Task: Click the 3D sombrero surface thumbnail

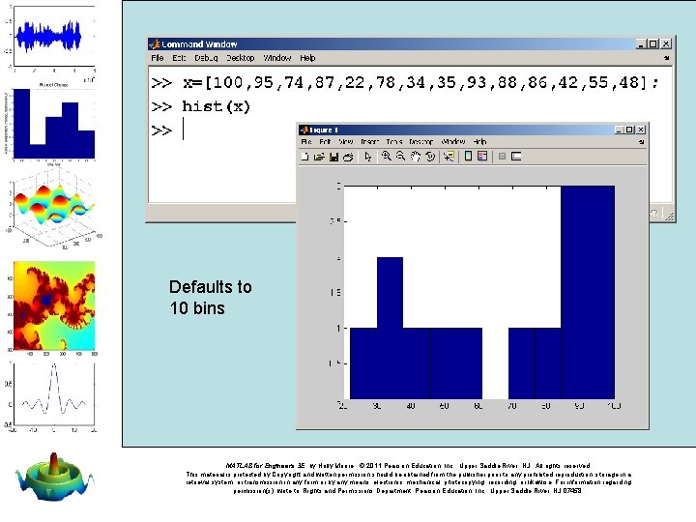Action: [x=54, y=477]
